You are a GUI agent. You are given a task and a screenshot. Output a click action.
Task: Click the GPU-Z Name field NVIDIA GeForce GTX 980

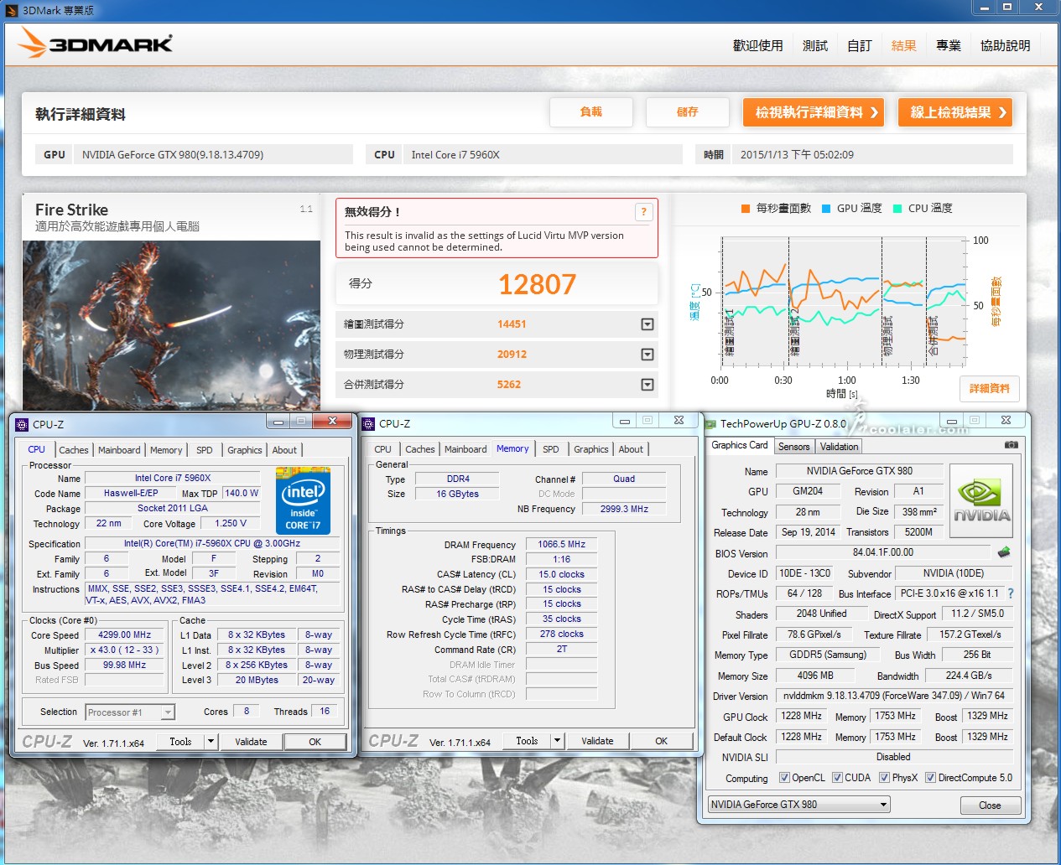coord(860,471)
